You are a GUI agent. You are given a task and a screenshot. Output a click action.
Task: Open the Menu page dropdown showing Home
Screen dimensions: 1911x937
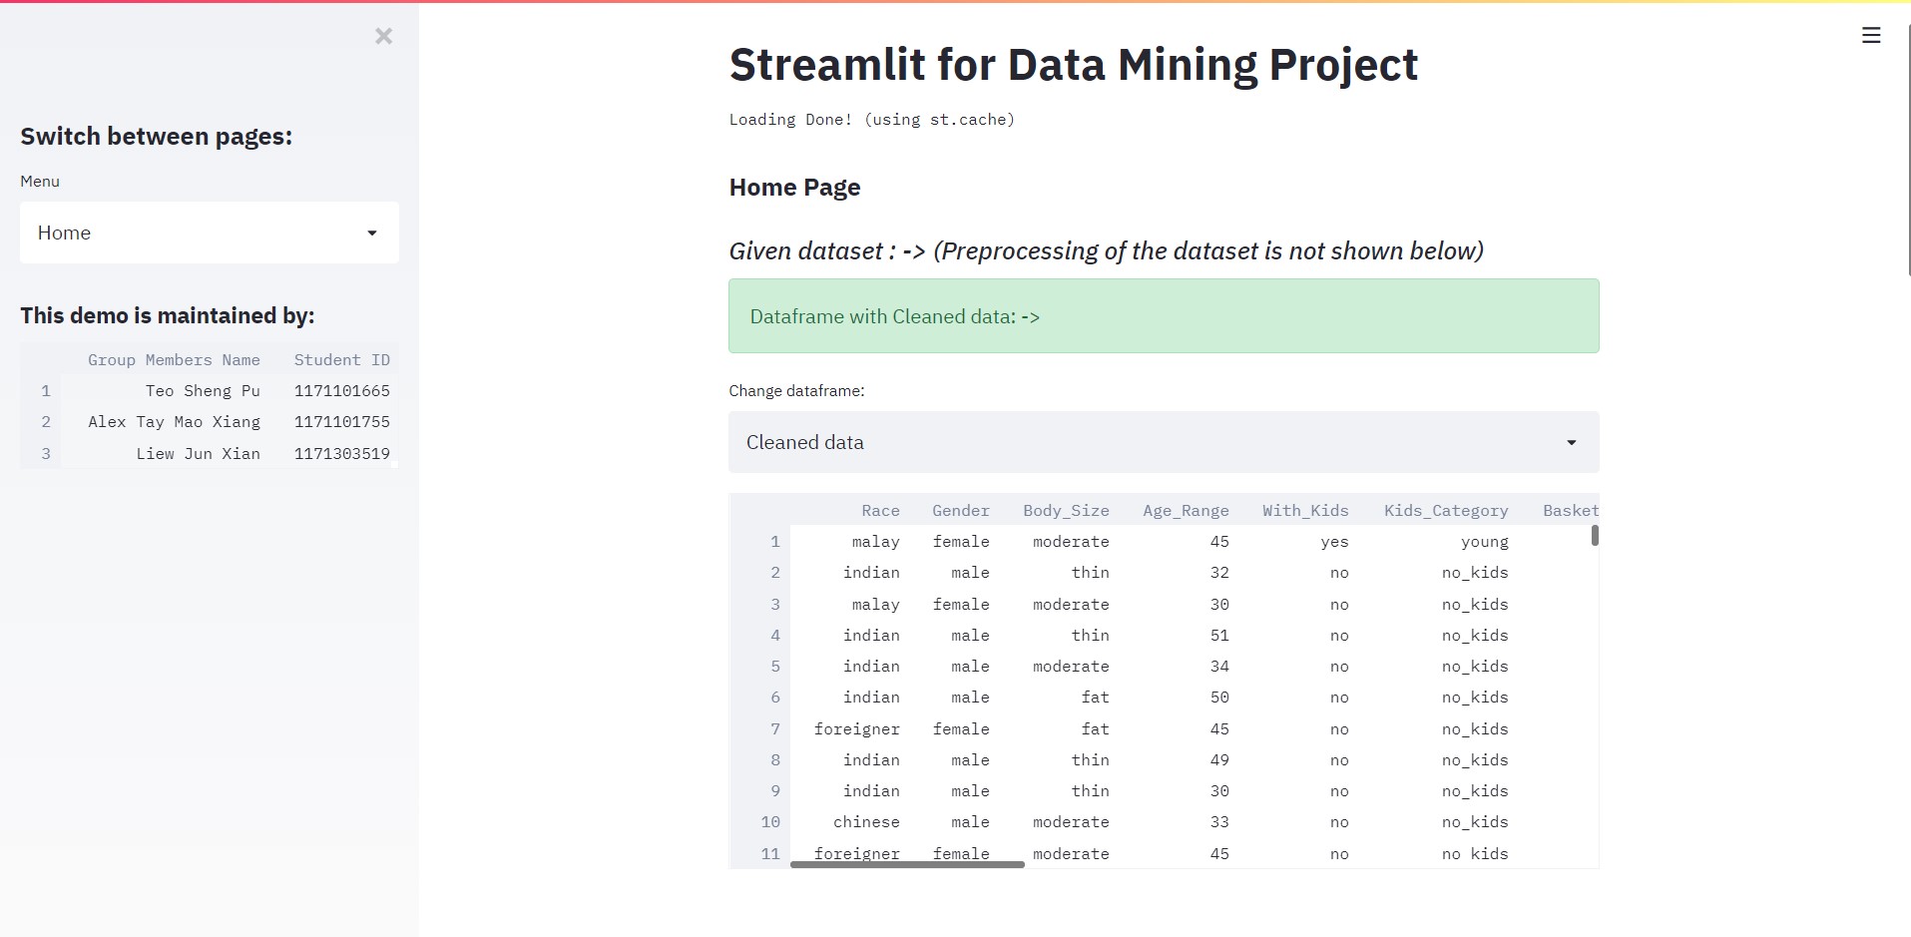[x=210, y=233]
